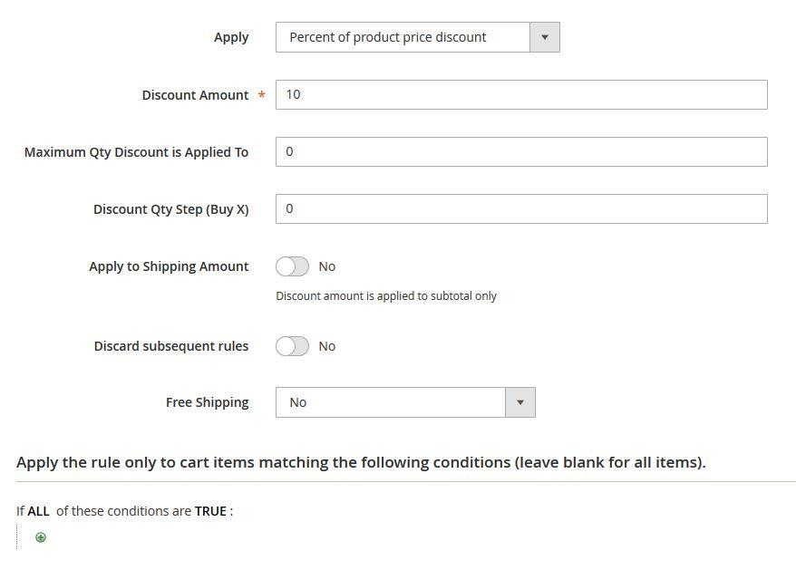796x570 pixels.
Task: Click the Discard subsequent rules label
Action: [171, 346]
